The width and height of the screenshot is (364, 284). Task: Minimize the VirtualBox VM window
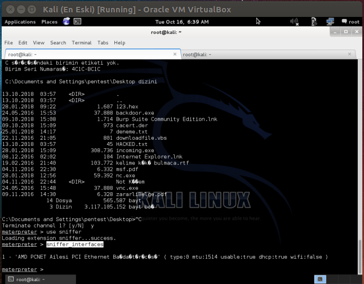(x=21, y=10)
